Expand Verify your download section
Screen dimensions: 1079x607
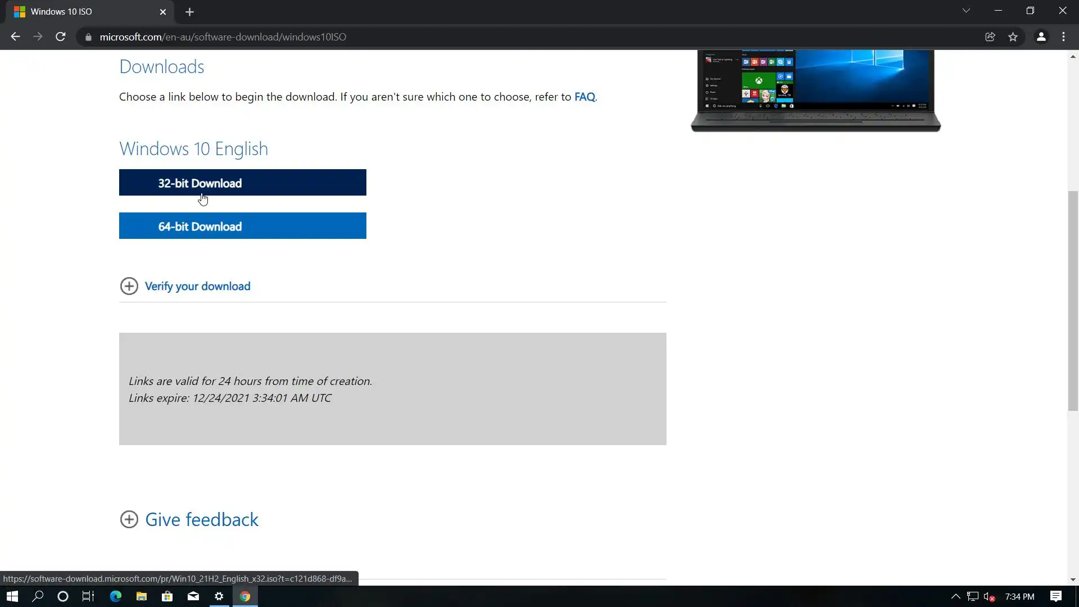click(197, 286)
